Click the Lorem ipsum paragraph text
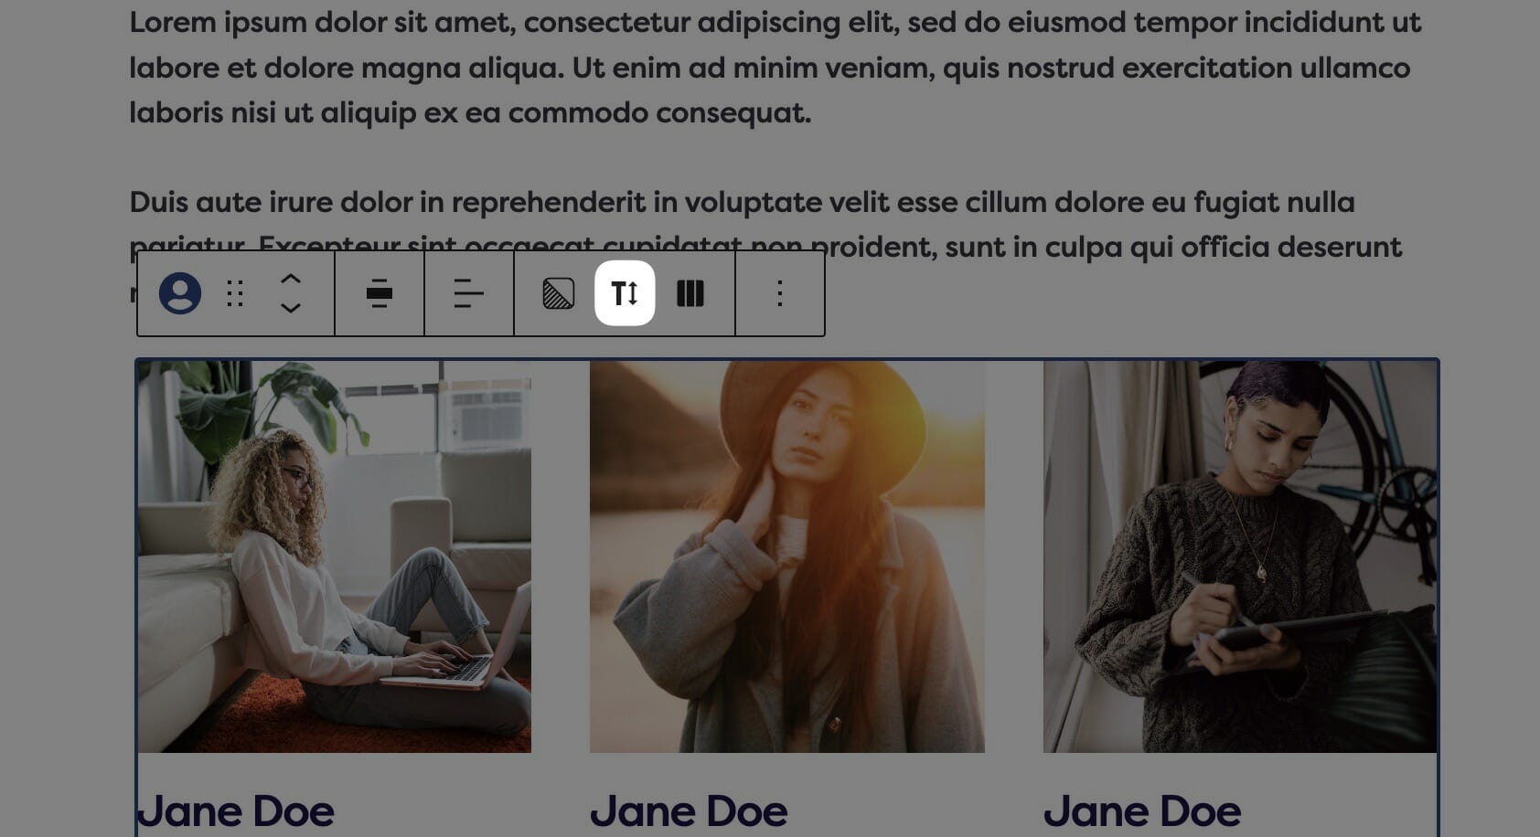Image resolution: width=1540 pixels, height=837 pixels. tap(775, 68)
